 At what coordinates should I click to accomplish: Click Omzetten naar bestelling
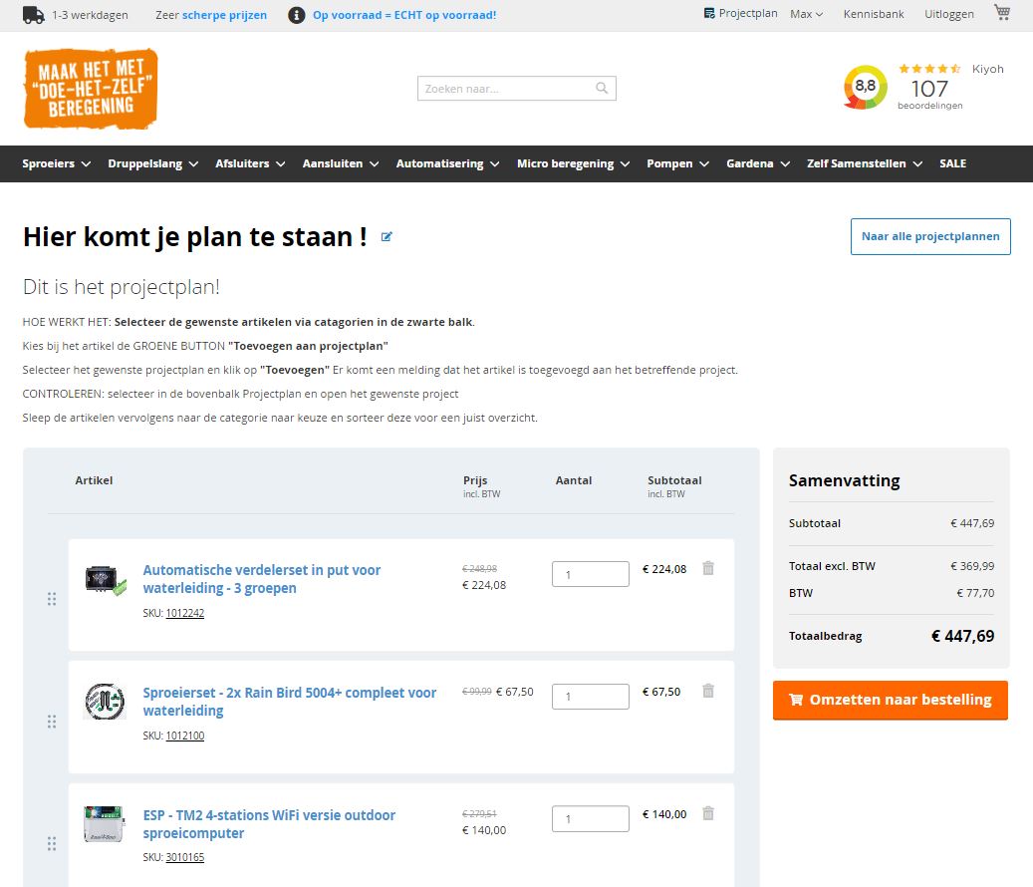[890, 700]
